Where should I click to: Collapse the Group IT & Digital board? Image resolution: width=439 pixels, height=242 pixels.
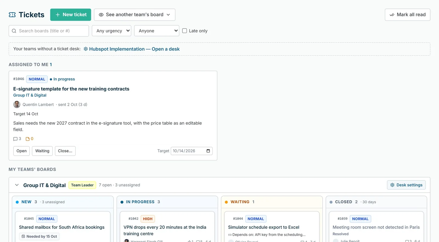pos(17,185)
